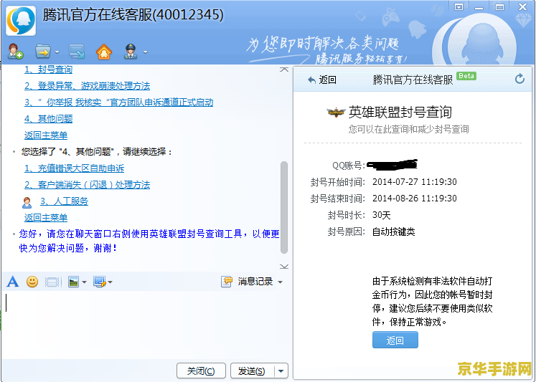Viewport: 536px width, 382px height.
Task: Click first 返回主菜单 link above 您选择了
Action: tap(46, 135)
